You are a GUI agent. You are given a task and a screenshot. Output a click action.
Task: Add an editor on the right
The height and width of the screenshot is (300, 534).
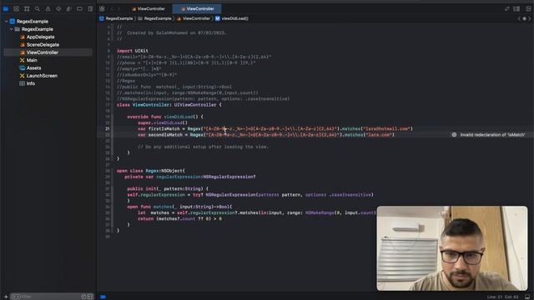pos(528,9)
